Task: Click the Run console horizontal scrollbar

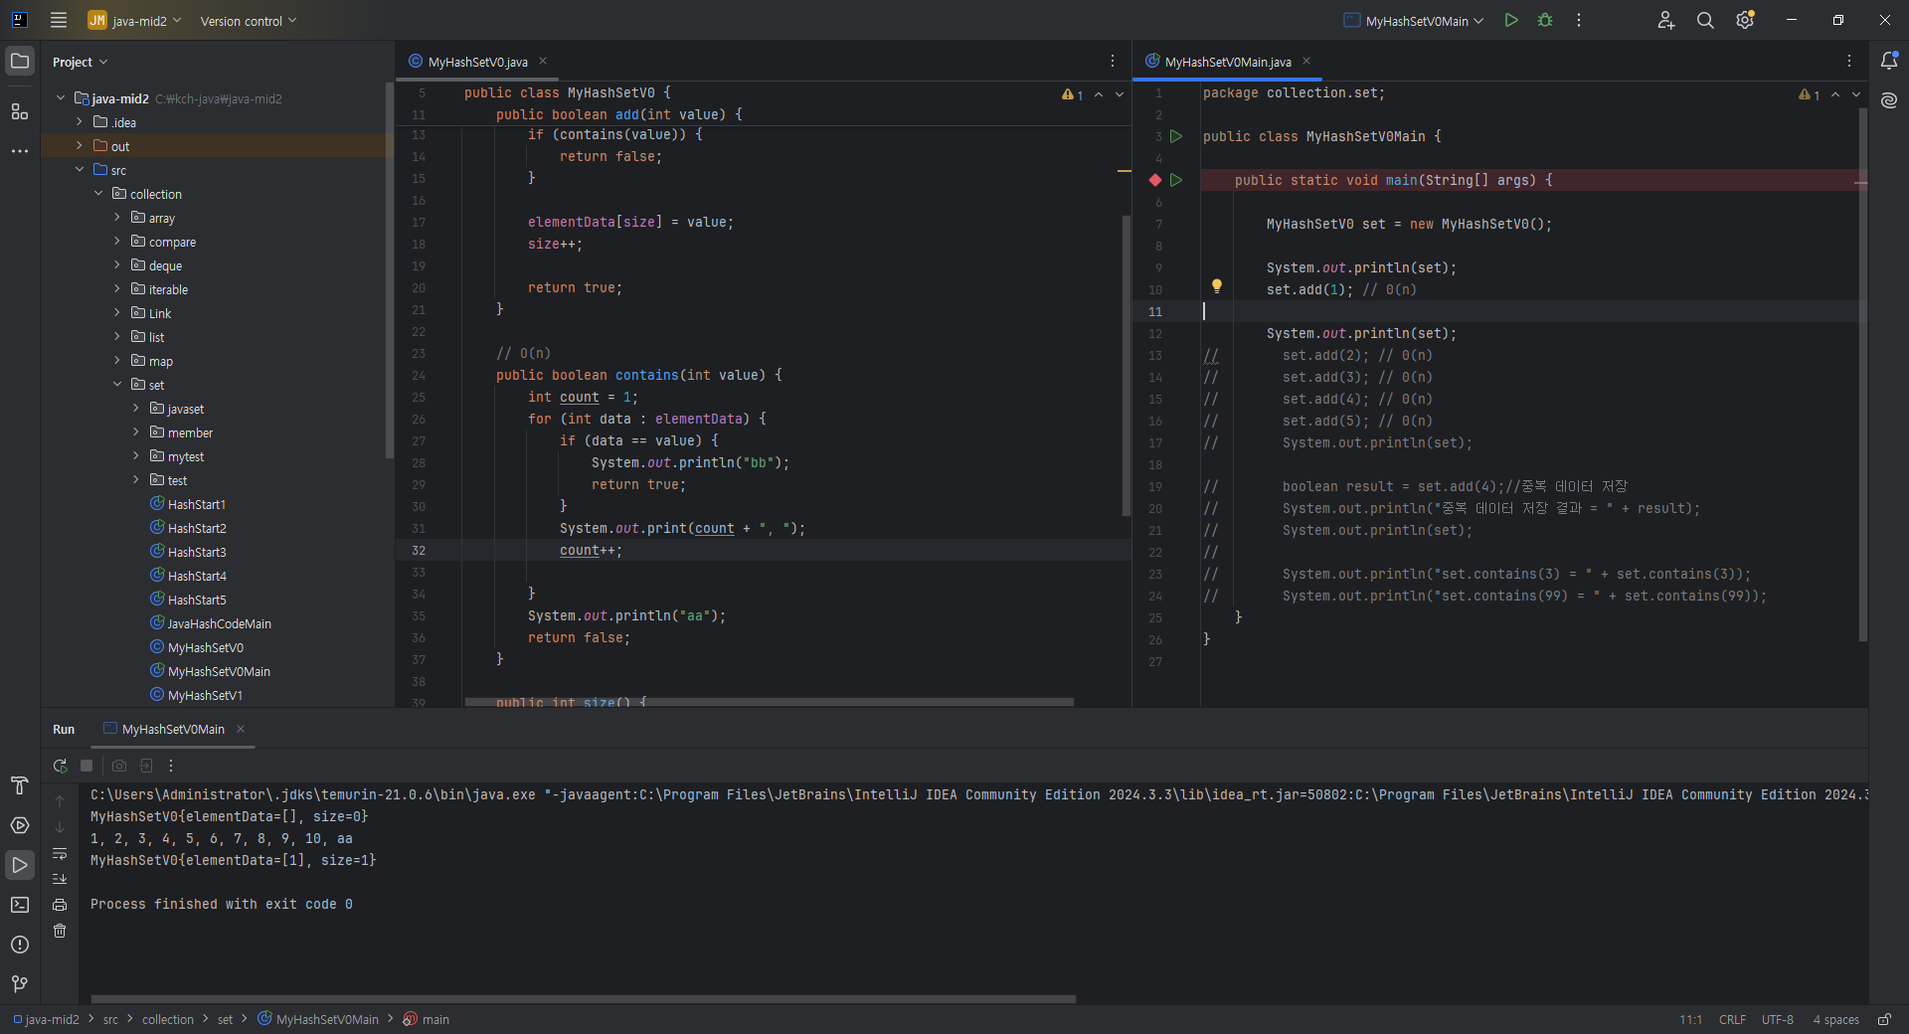Action: [584, 999]
